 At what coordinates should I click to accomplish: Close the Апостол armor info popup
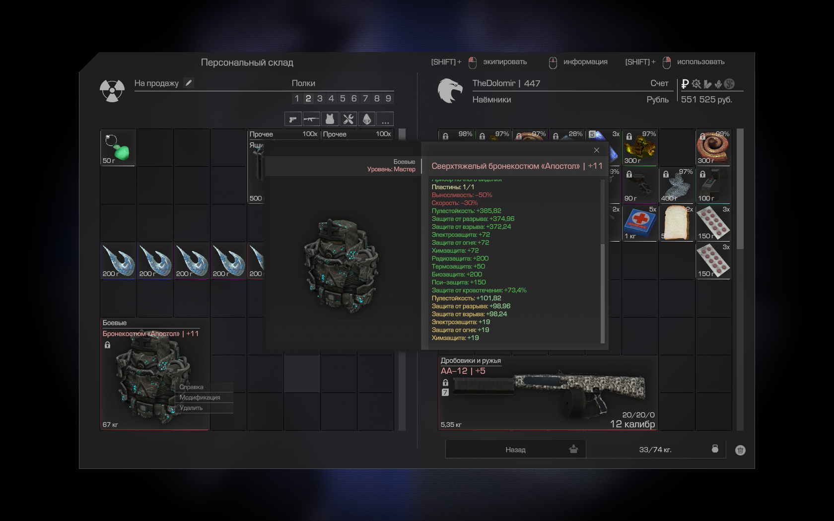click(x=597, y=150)
